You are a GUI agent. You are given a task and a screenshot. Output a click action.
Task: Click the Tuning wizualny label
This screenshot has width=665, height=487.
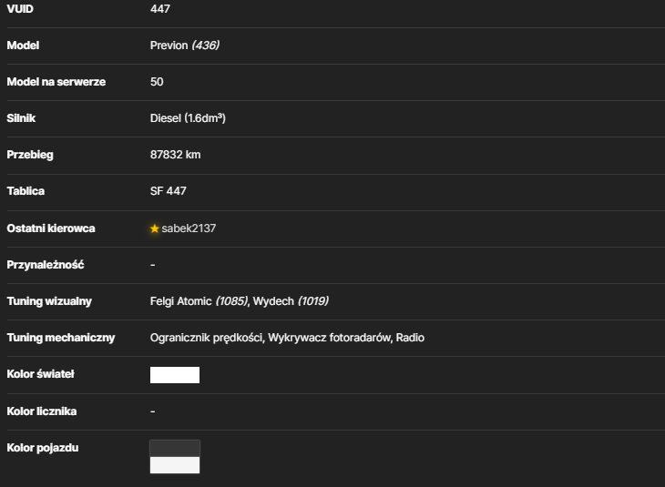click(x=49, y=301)
